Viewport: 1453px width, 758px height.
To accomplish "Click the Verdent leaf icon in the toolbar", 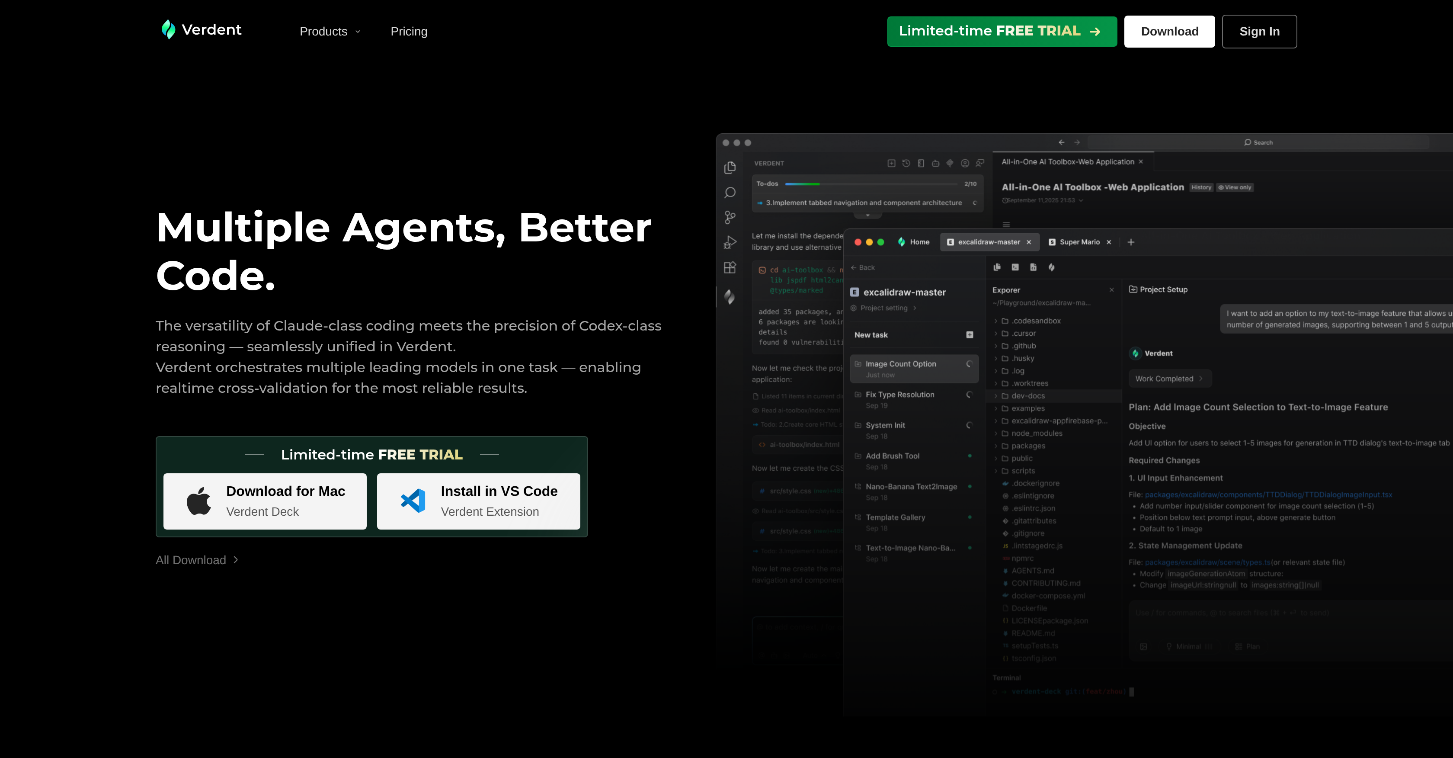I will click(1051, 267).
